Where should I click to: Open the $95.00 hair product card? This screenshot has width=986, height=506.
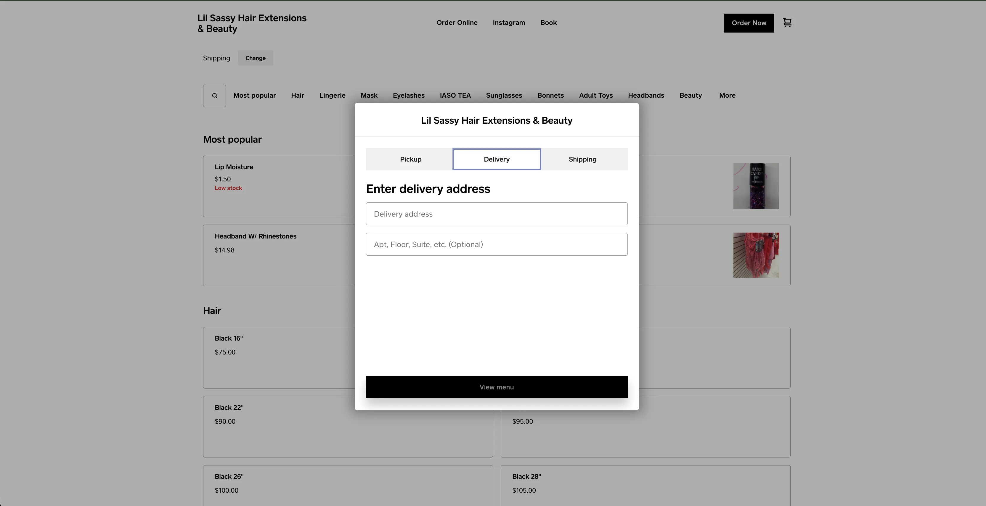[x=645, y=426]
